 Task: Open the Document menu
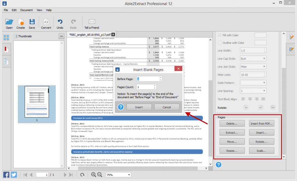coord(26,10)
